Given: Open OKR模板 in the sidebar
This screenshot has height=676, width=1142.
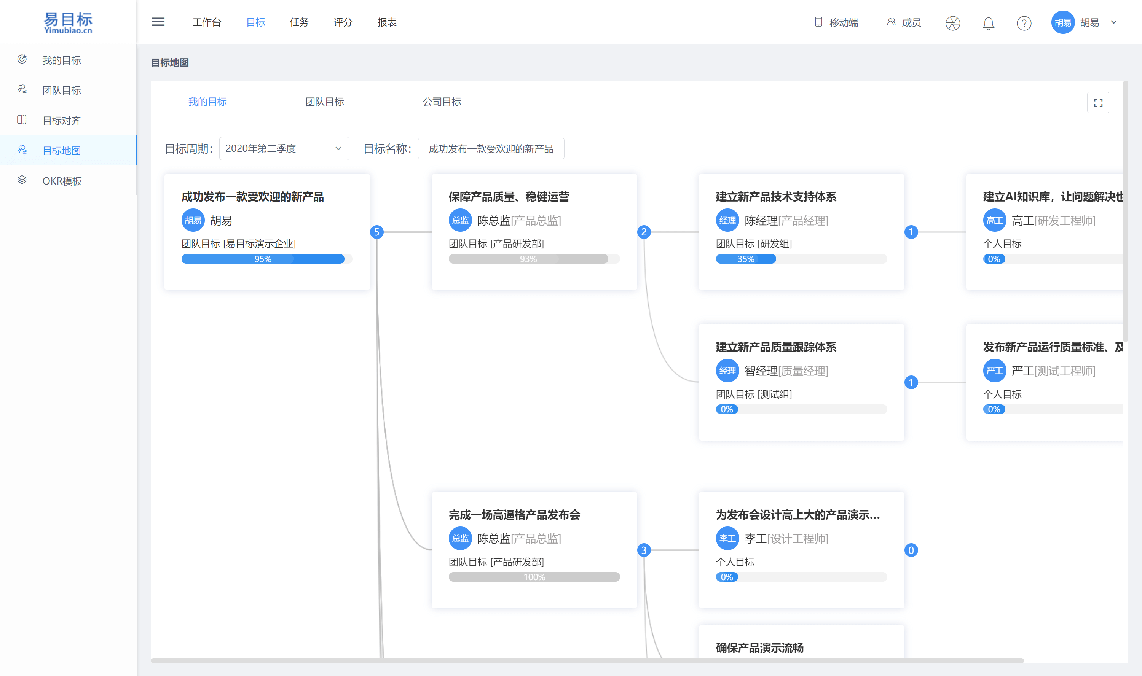Looking at the screenshot, I should point(69,180).
